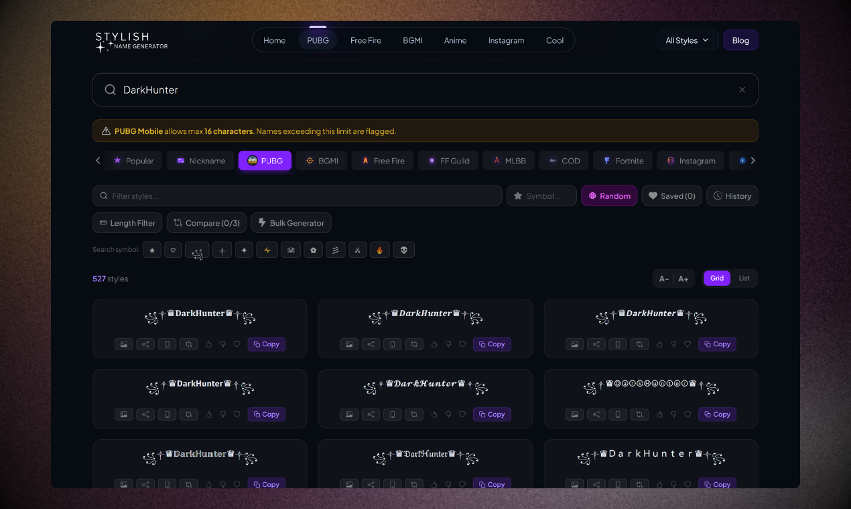Toggle the Random styles button

(609, 196)
